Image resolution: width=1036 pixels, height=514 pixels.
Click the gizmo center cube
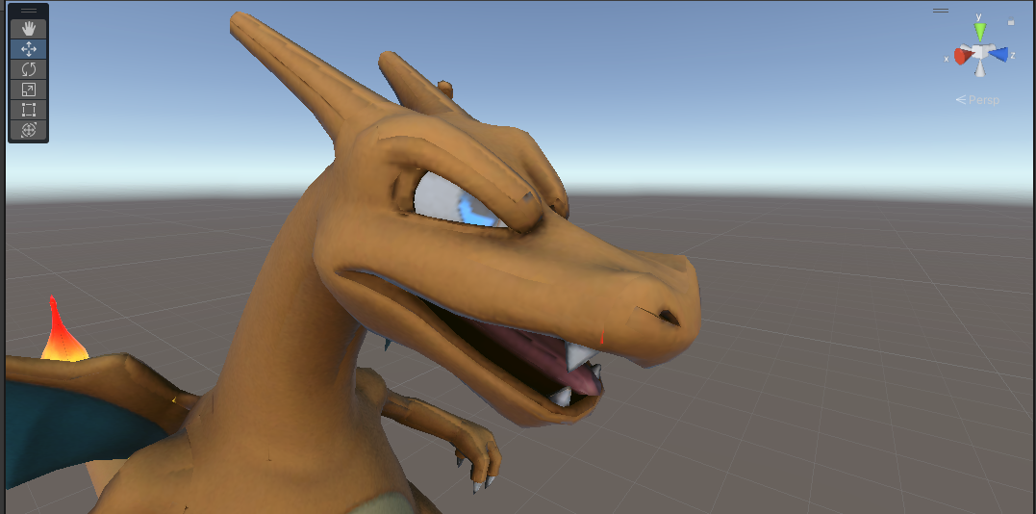[x=980, y=52]
